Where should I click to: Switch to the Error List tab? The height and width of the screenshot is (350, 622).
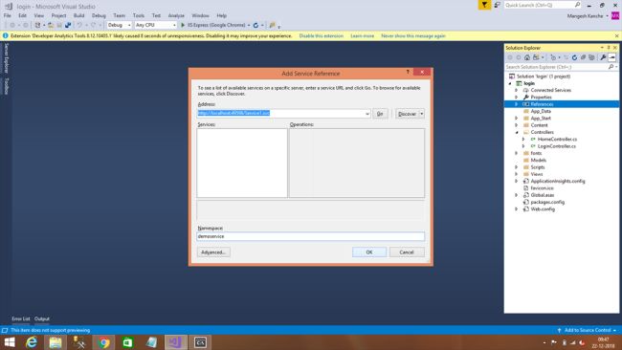click(21, 318)
